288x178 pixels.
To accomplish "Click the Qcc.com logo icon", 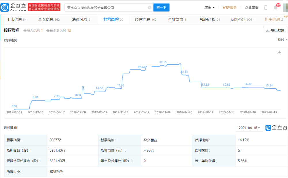I will coord(5,8).
